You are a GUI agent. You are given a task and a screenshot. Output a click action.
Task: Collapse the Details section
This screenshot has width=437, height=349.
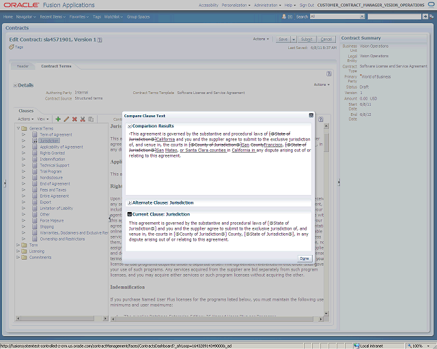pyautogui.click(x=15, y=85)
